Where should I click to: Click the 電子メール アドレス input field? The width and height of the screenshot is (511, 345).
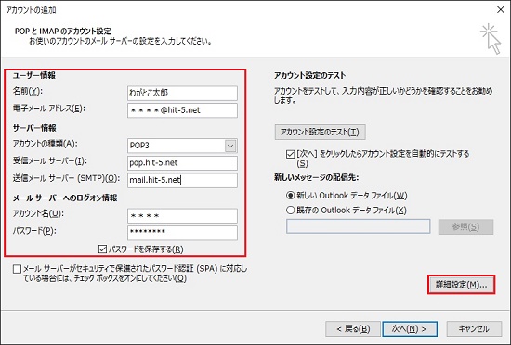click(x=182, y=110)
